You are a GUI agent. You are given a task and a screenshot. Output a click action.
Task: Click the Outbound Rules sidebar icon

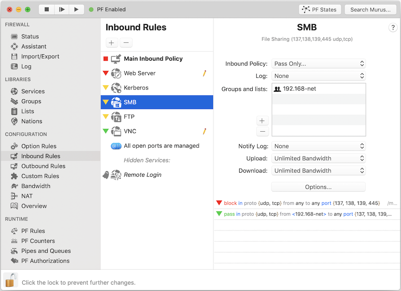coord(14,166)
